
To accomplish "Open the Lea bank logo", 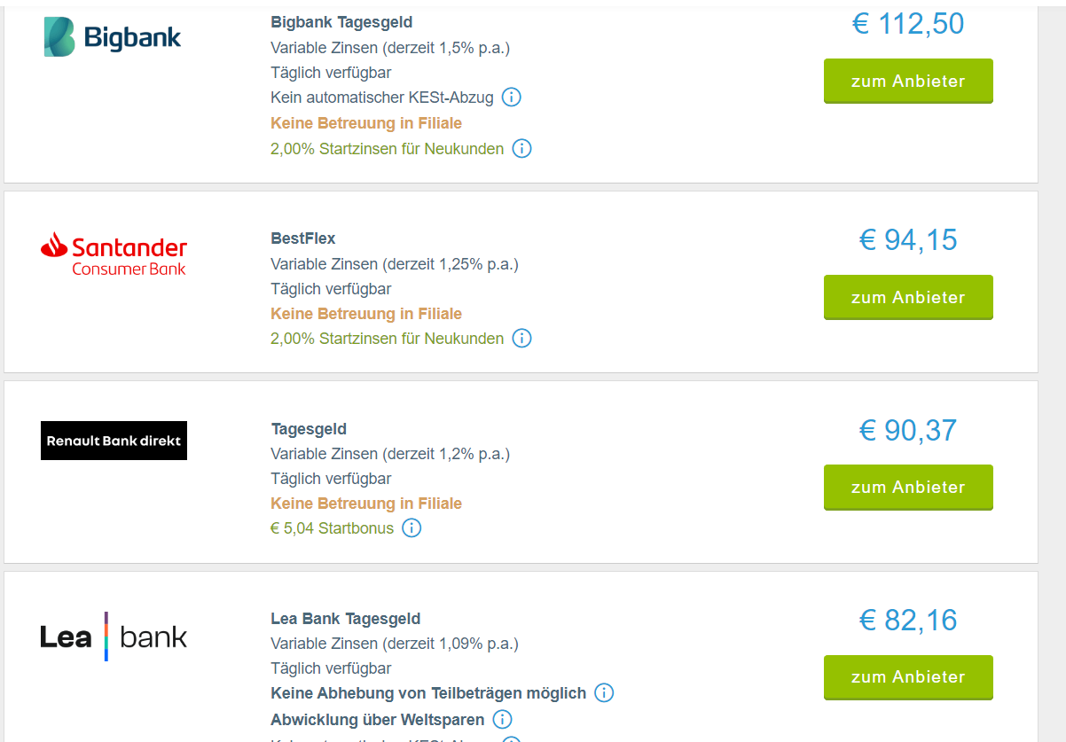I will (x=114, y=637).
